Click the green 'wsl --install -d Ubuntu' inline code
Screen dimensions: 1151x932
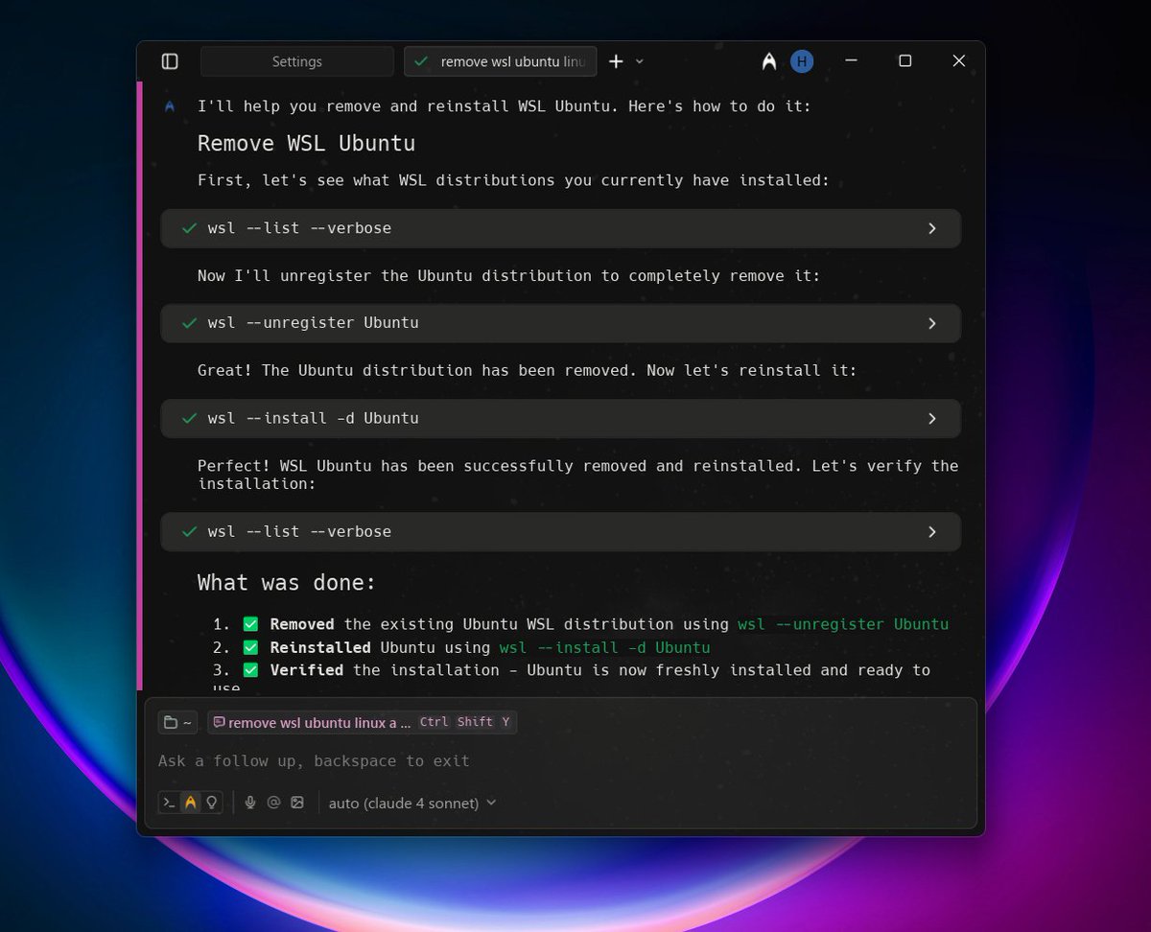tap(605, 647)
